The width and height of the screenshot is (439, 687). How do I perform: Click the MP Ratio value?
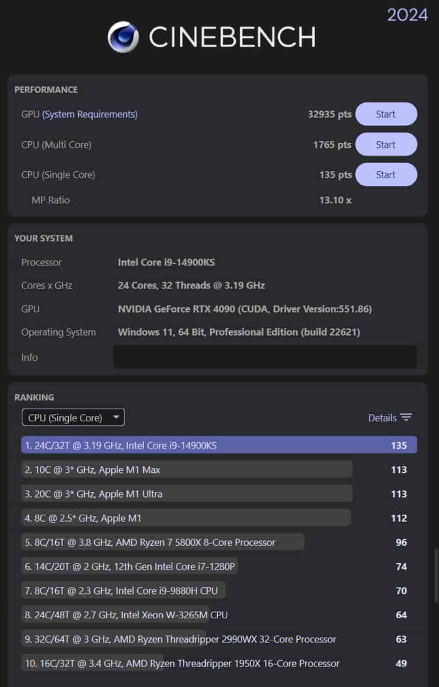pos(335,200)
